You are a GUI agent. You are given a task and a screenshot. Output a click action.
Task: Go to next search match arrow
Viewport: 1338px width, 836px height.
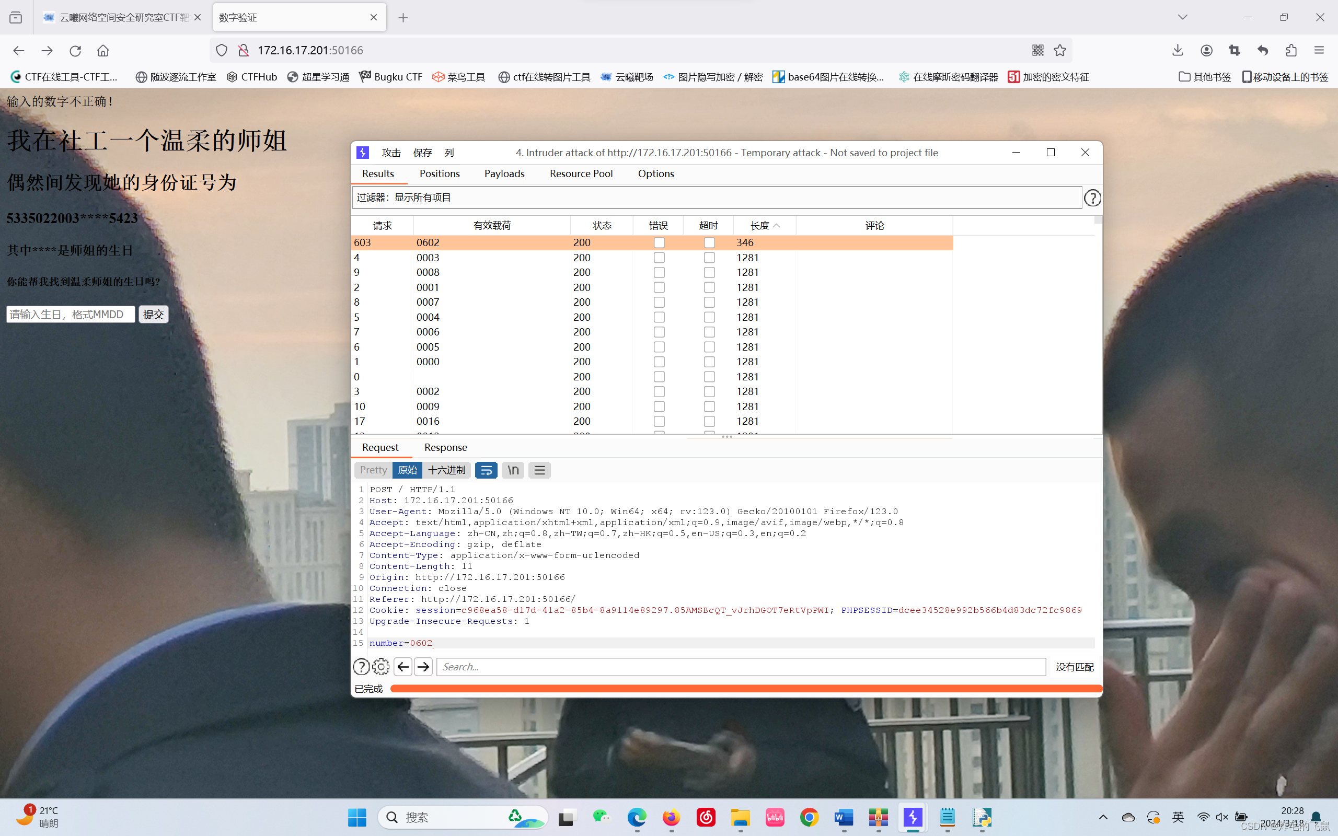point(423,667)
